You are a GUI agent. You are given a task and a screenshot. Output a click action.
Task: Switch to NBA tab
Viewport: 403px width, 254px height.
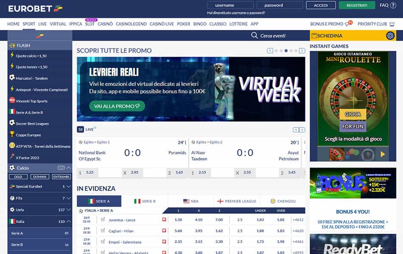pos(191,201)
